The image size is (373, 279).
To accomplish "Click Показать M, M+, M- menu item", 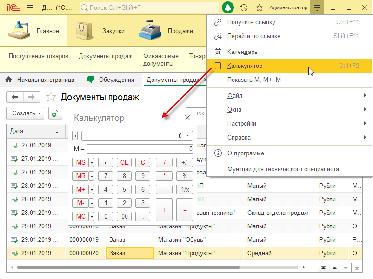I will (290, 80).
